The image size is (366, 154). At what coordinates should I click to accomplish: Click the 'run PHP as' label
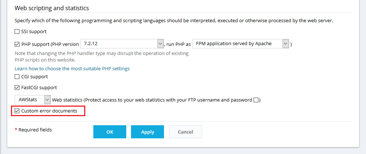[179, 44]
